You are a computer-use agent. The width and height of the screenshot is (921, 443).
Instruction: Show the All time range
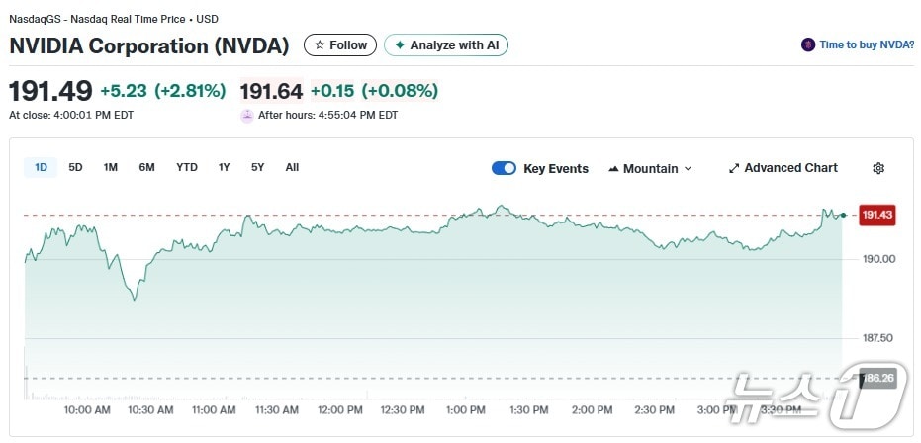pyautogui.click(x=292, y=168)
